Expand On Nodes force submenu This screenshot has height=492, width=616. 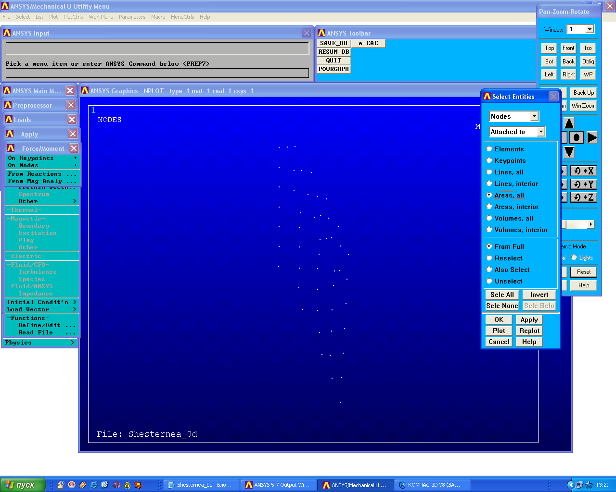pos(43,165)
